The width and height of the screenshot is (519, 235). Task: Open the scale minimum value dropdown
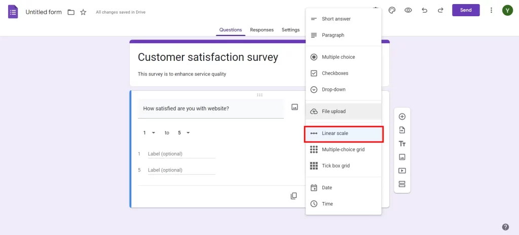pos(149,133)
